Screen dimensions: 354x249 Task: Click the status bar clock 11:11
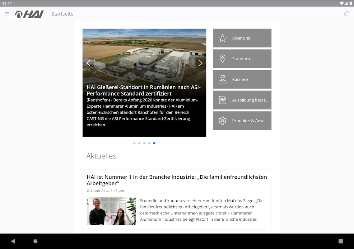click(7, 3)
